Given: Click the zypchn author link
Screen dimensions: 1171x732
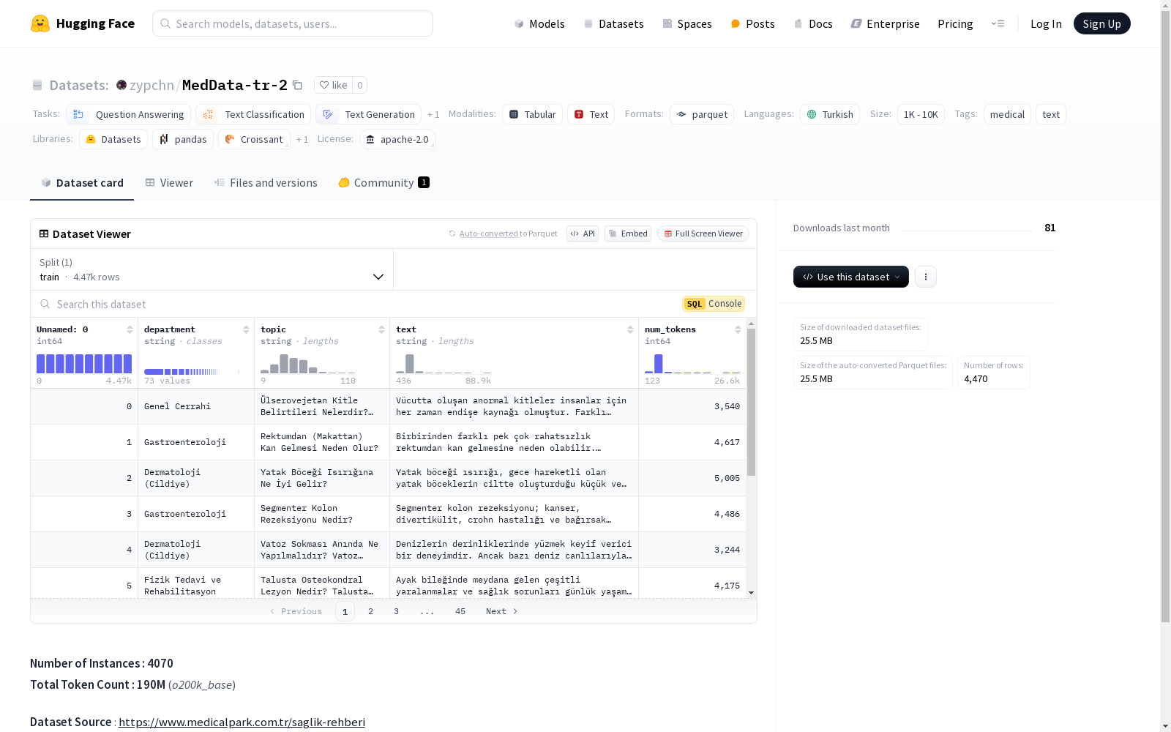Looking at the screenshot, I should tap(151, 85).
